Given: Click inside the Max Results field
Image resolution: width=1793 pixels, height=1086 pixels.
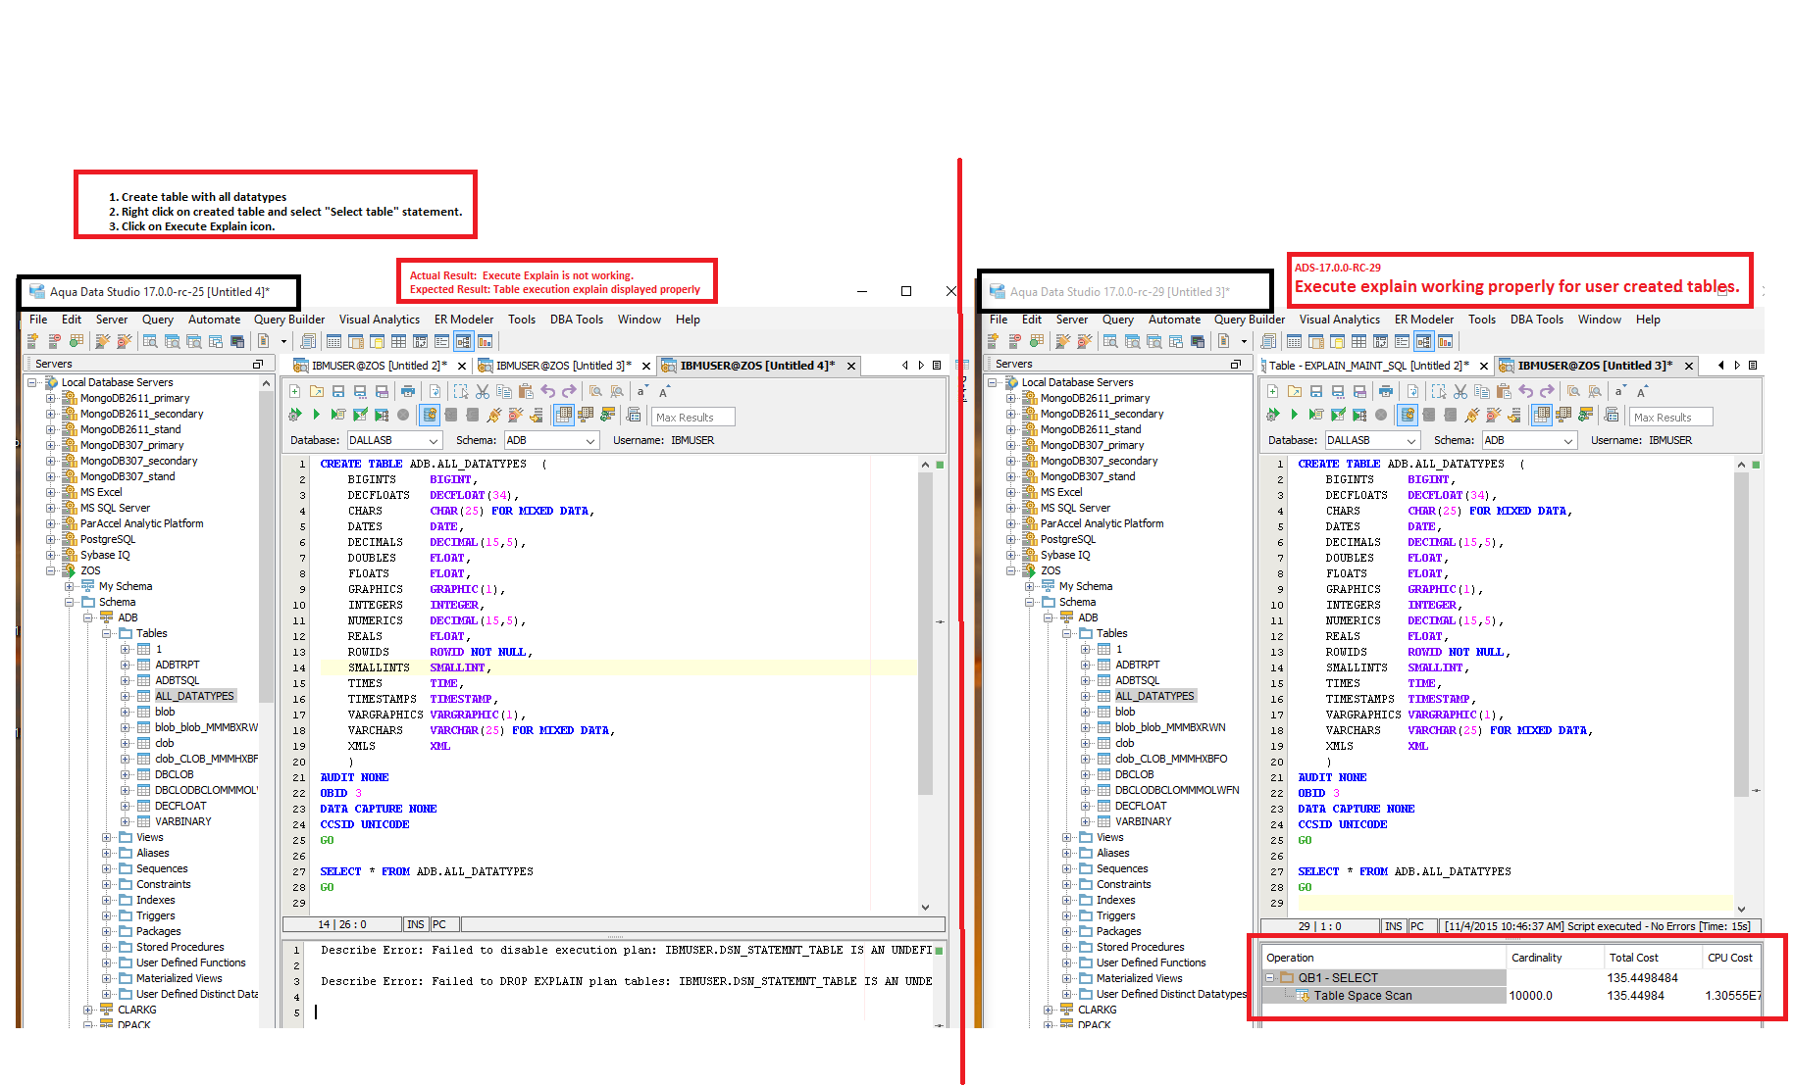Looking at the screenshot, I should click(692, 416).
